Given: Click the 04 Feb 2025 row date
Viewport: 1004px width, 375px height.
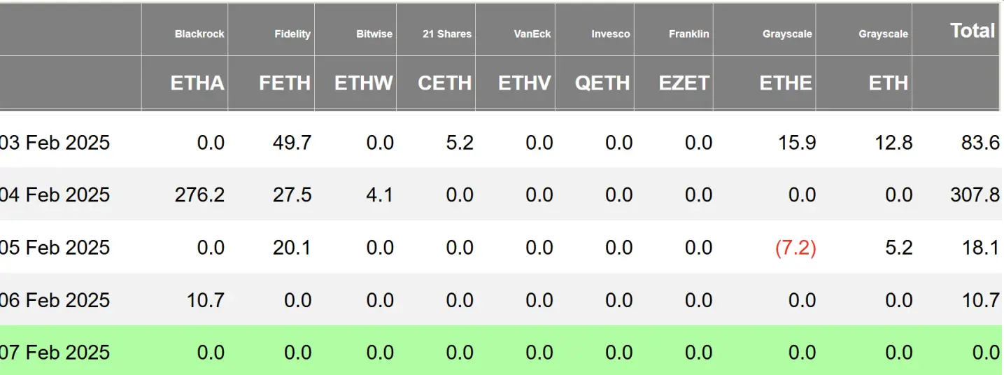Looking at the screenshot, I should click(x=55, y=194).
